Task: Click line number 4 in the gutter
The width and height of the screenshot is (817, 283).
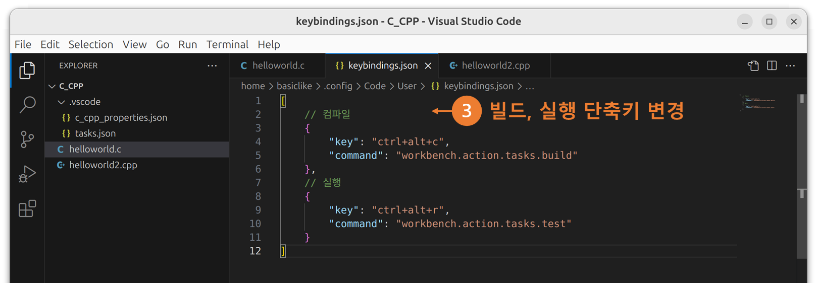Action: point(258,141)
